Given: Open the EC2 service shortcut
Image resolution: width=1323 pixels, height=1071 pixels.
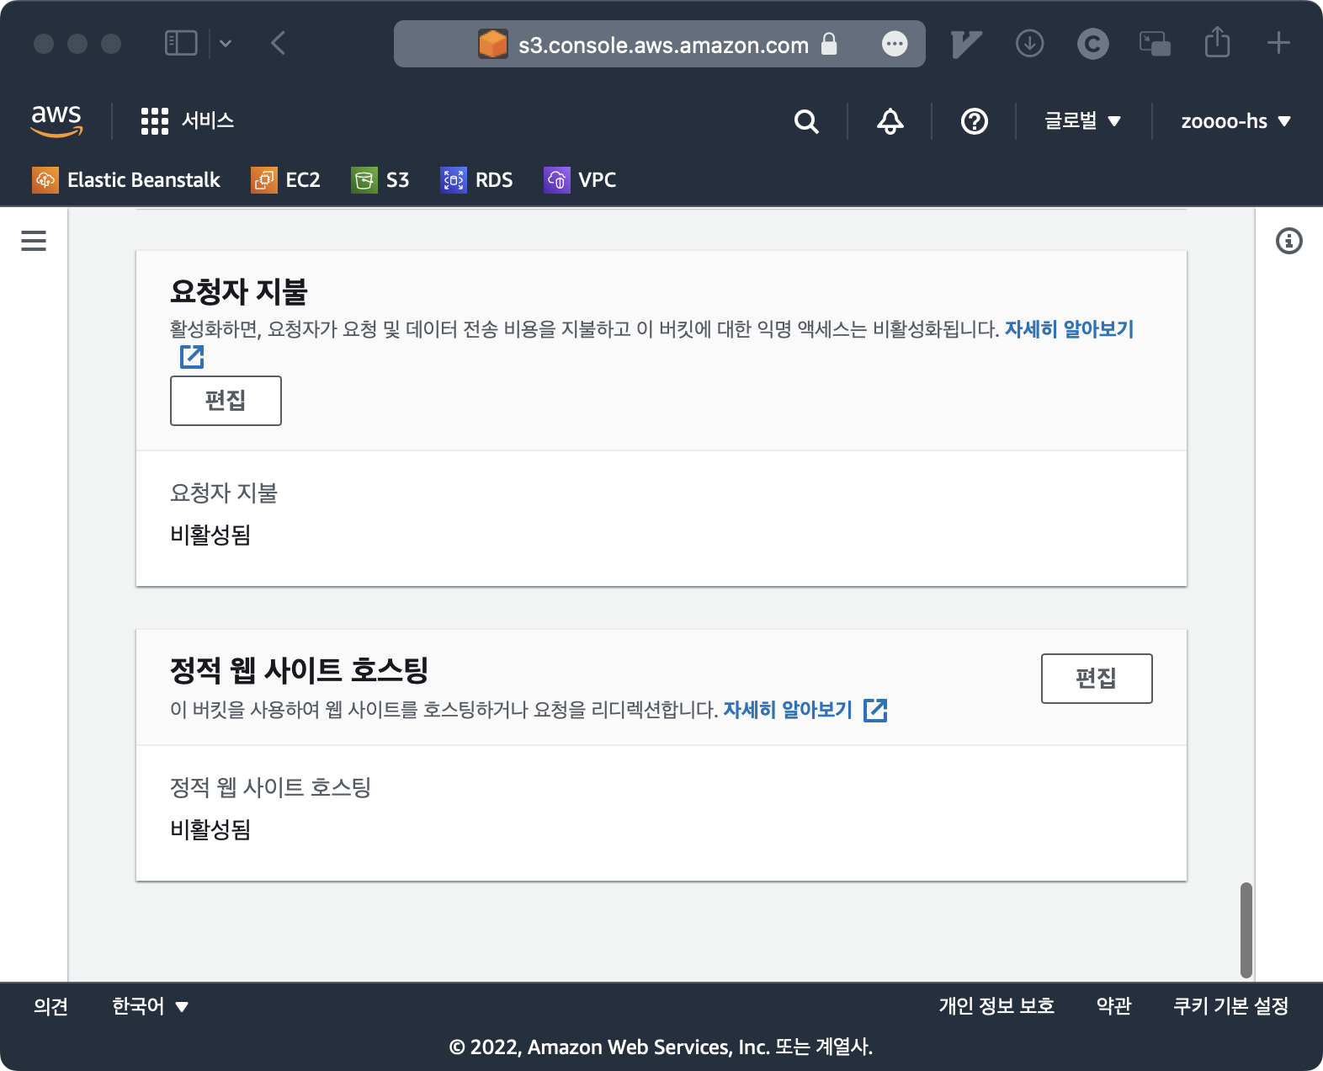Looking at the screenshot, I should pos(286,179).
